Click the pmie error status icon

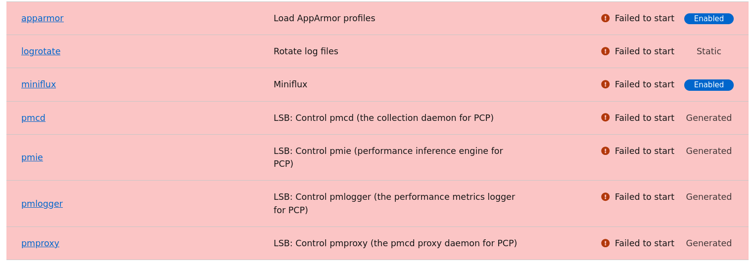click(605, 151)
